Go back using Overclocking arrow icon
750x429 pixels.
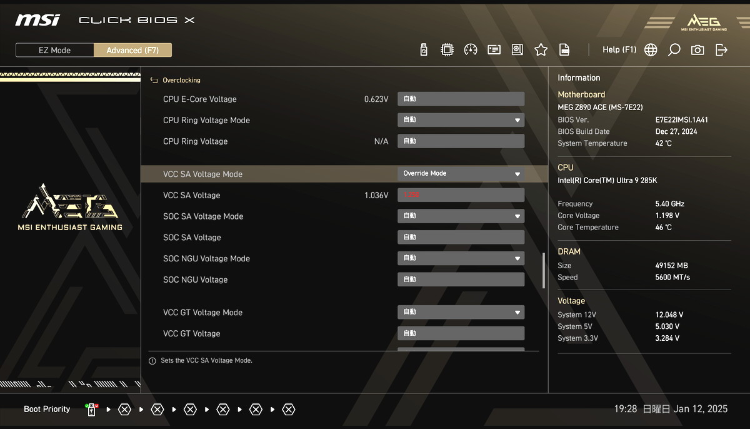[154, 81]
